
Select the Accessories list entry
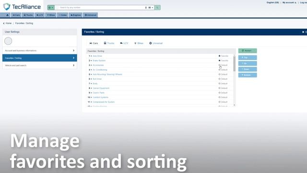click(x=98, y=65)
